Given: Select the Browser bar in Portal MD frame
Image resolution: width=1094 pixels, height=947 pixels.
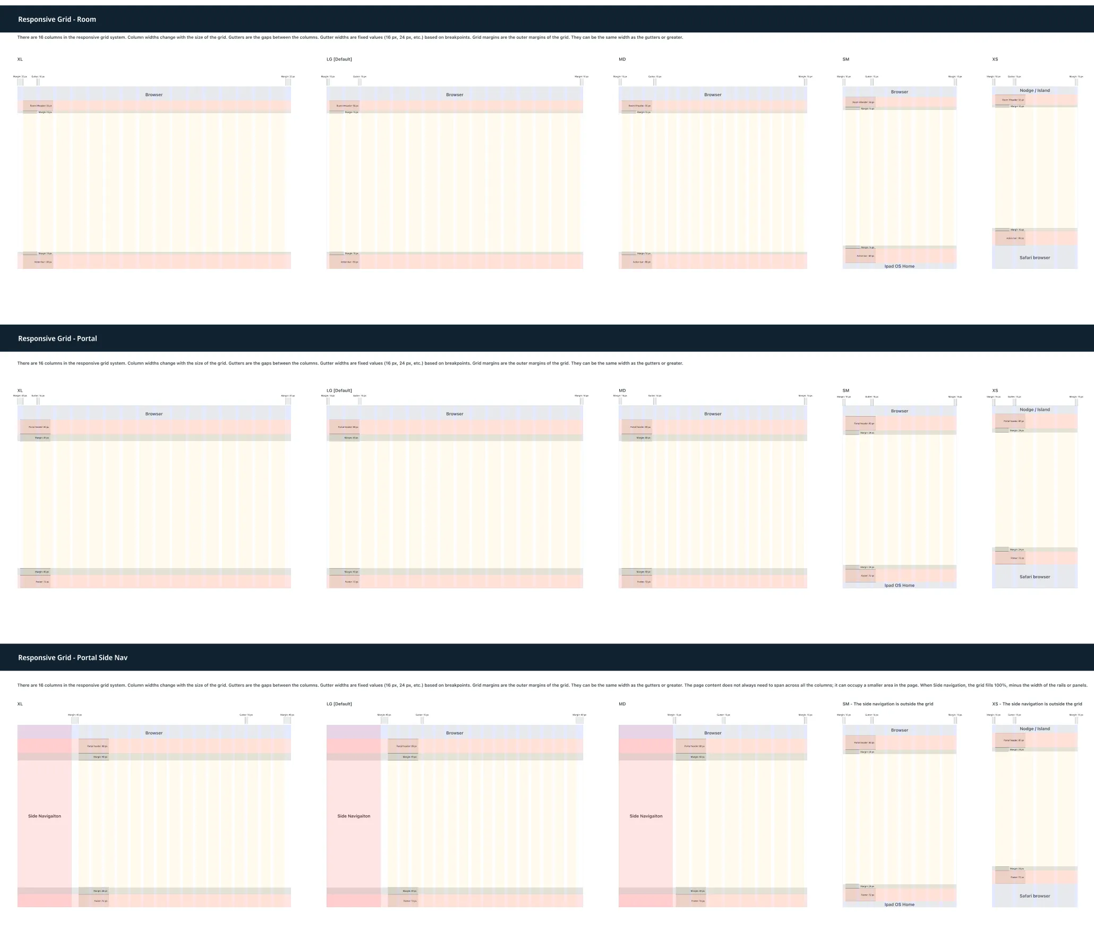Looking at the screenshot, I should click(713, 413).
